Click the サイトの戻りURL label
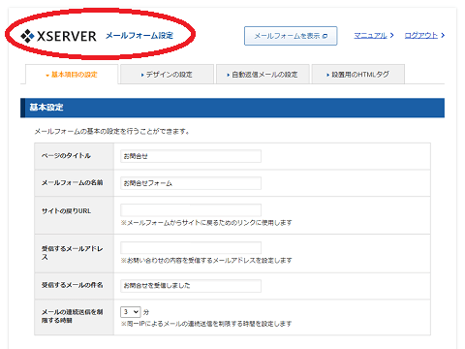The image size is (465, 349). click(66, 211)
